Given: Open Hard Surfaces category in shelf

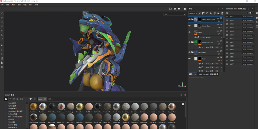Looking at the screenshot, I should pyautogui.click(x=15, y=116).
